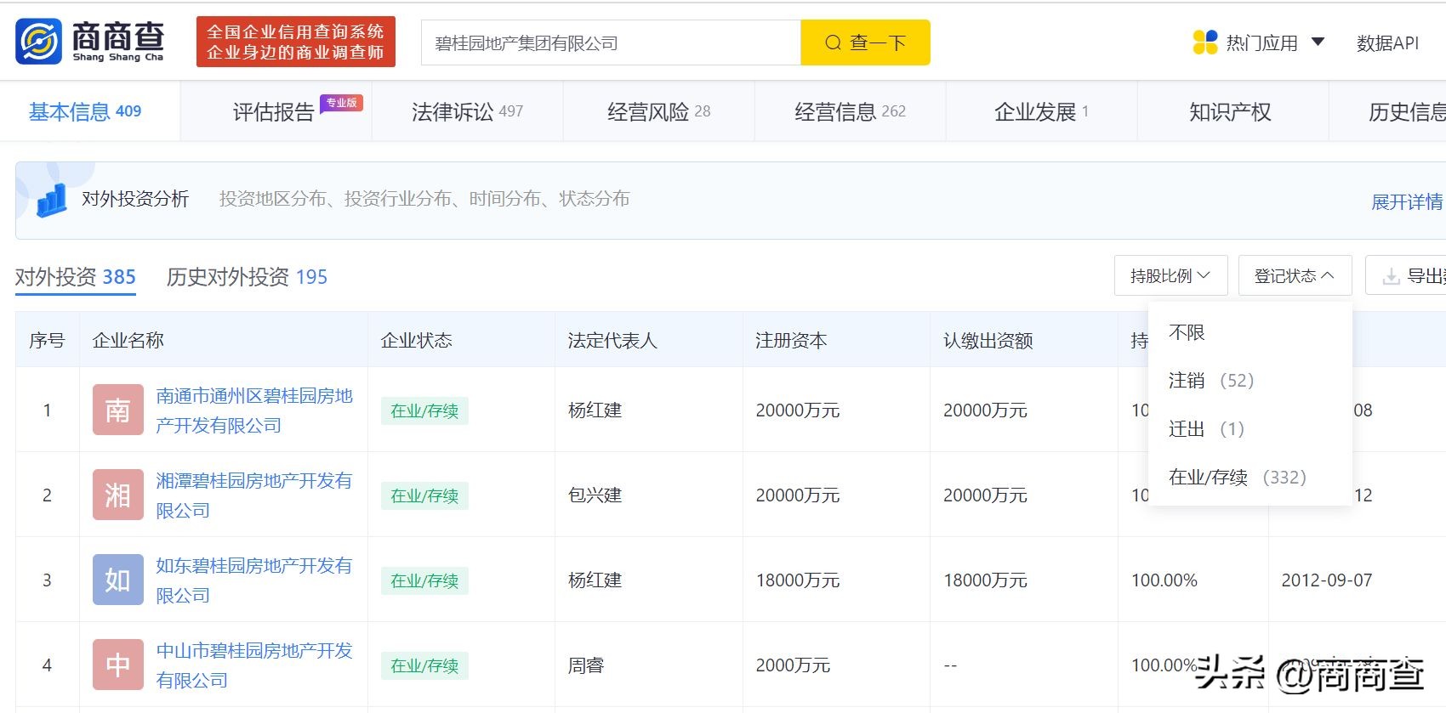
Task: Select 在业/存续 (332) status option
Action: pyautogui.click(x=1237, y=478)
